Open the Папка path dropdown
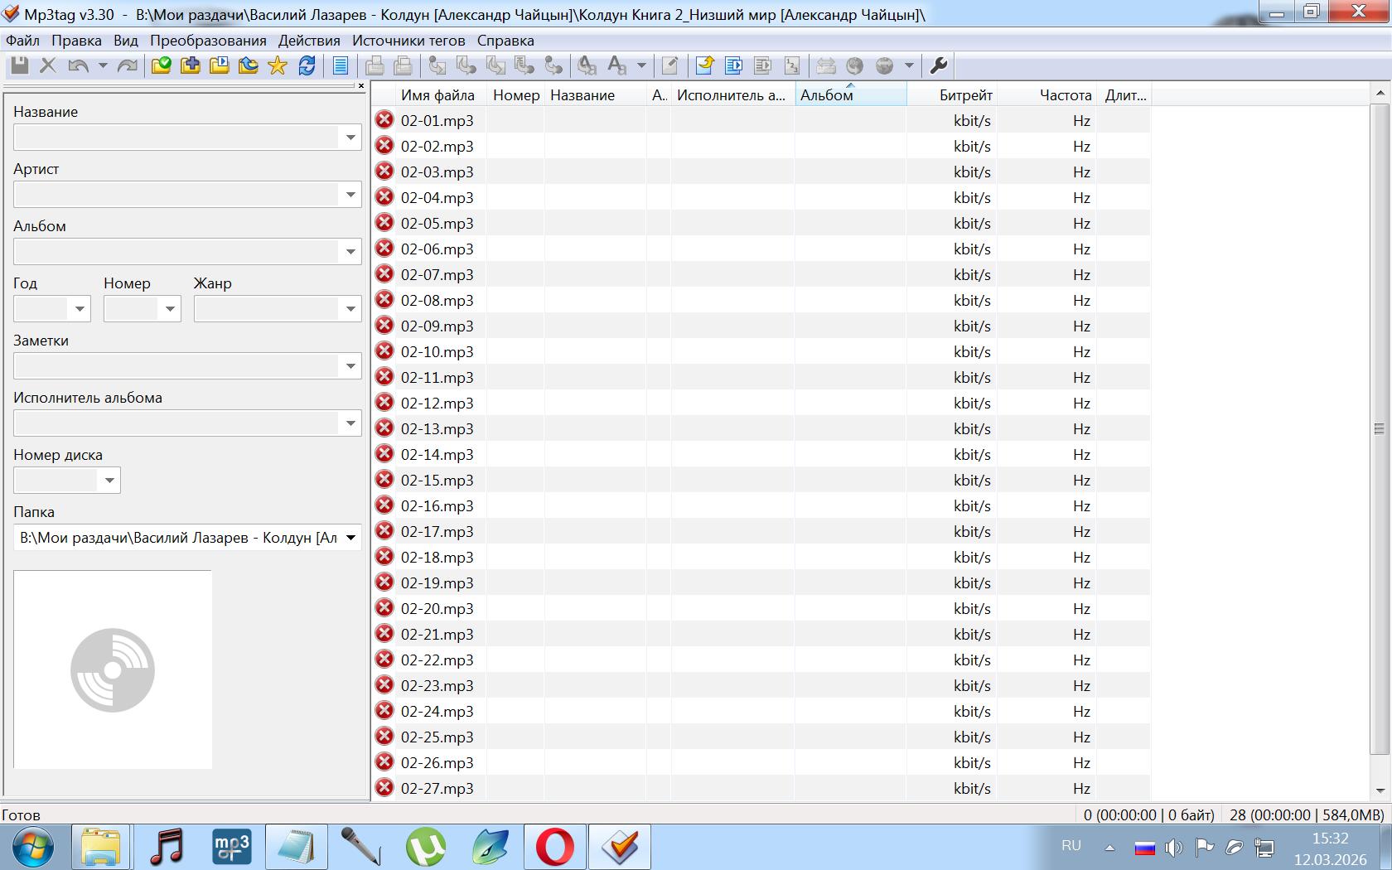The width and height of the screenshot is (1392, 870). [350, 538]
